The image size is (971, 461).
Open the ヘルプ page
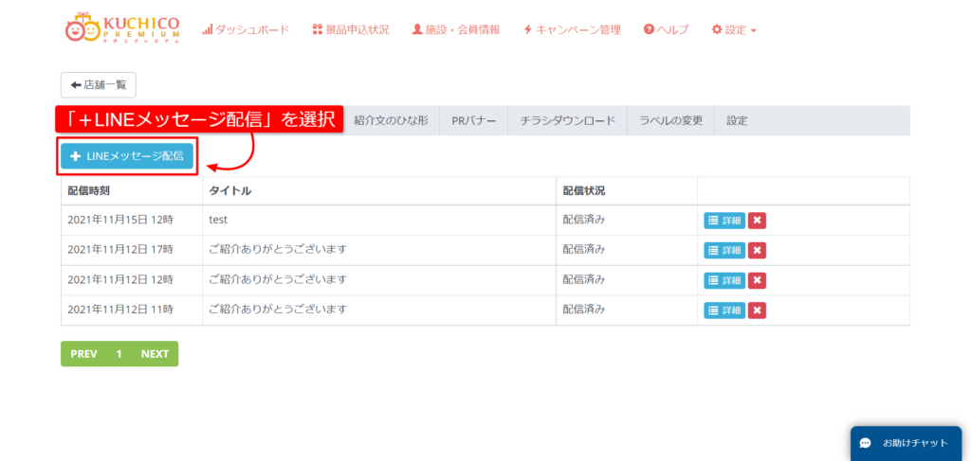click(x=667, y=29)
